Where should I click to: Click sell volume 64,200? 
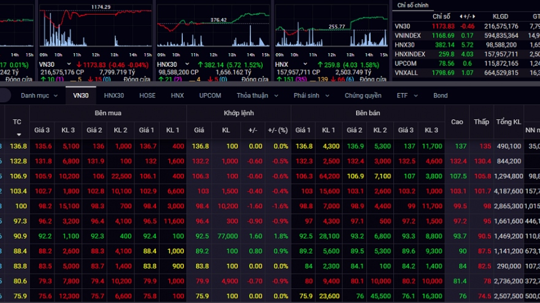point(330,176)
